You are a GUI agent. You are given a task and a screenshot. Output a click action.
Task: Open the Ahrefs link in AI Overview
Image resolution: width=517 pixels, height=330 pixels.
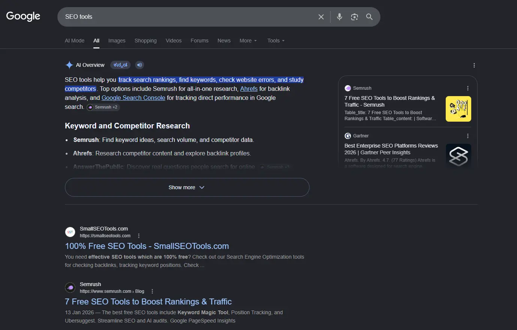pos(249,89)
